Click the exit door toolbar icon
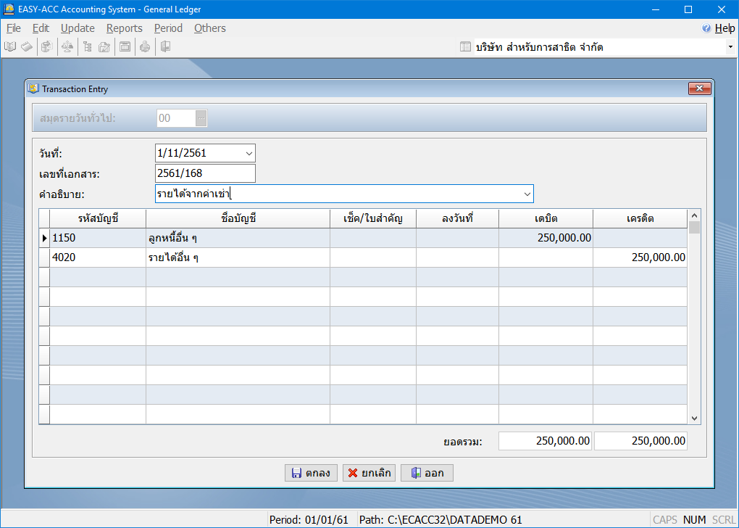This screenshot has width=739, height=528. (165, 47)
